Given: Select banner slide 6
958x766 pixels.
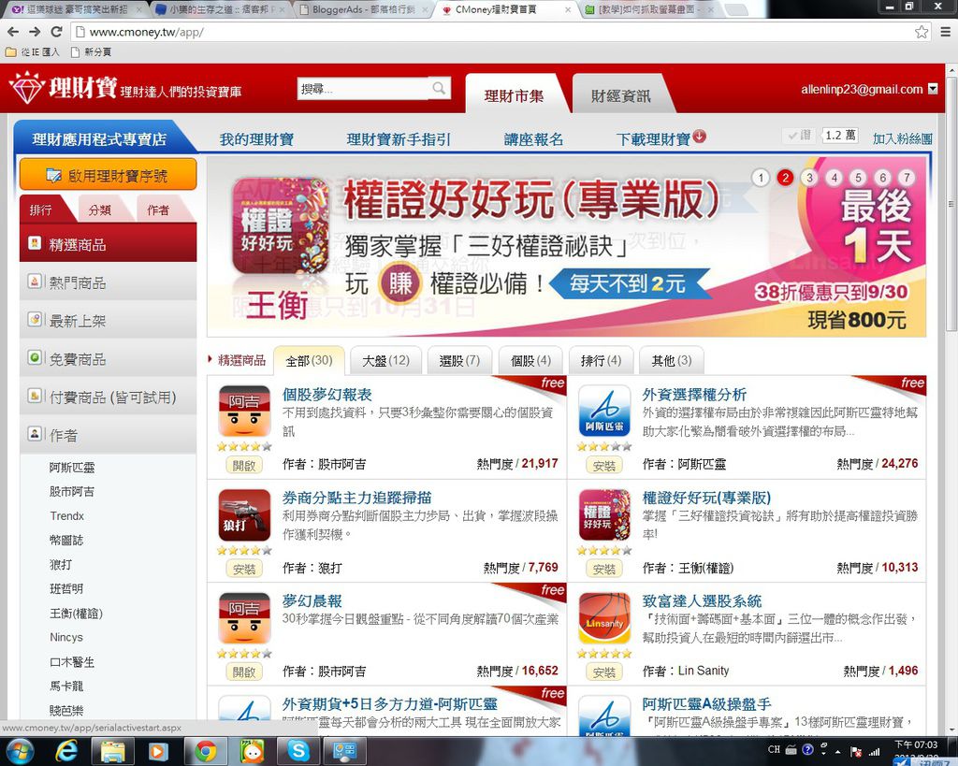Looking at the screenshot, I should click(x=883, y=178).
